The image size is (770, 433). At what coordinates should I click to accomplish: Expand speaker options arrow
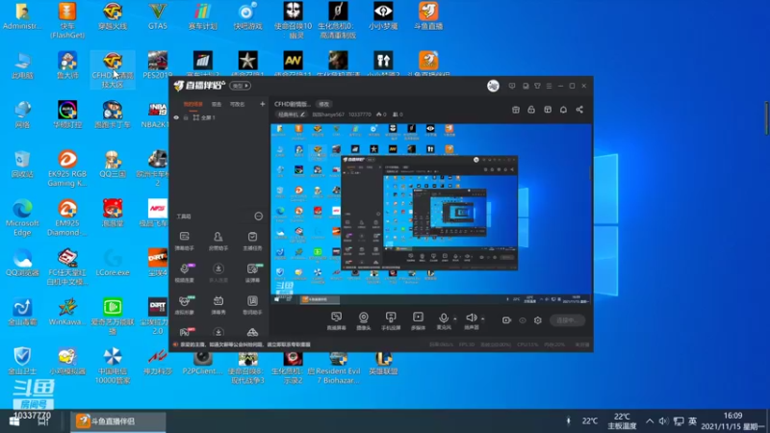click(x=483, y=318)
